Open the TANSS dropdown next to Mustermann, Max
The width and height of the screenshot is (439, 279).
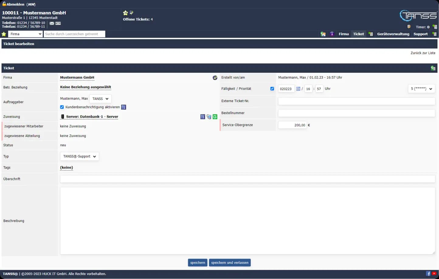point(100,98)
